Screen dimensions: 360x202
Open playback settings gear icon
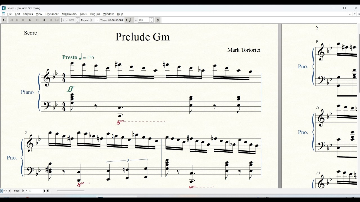[x=158, y=20]
